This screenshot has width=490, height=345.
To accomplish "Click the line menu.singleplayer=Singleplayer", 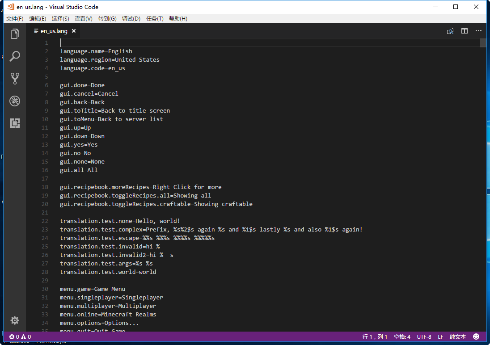I will pos(112,298).
